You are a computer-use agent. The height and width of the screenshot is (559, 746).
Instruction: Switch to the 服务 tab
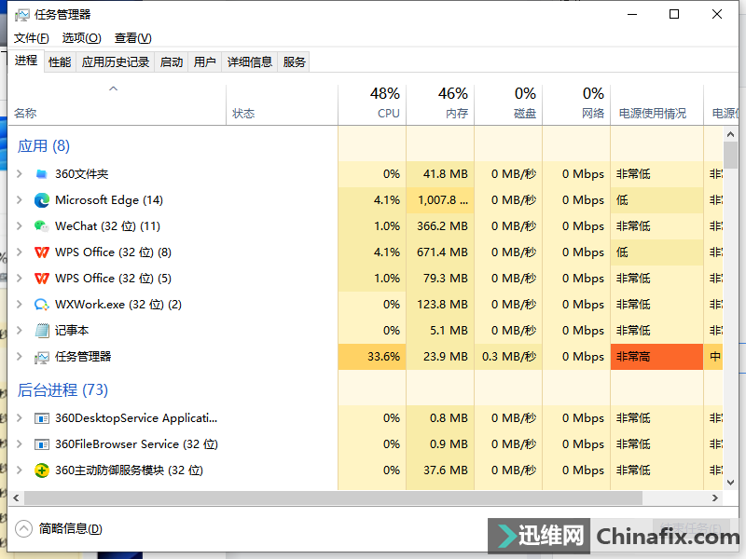294,61
